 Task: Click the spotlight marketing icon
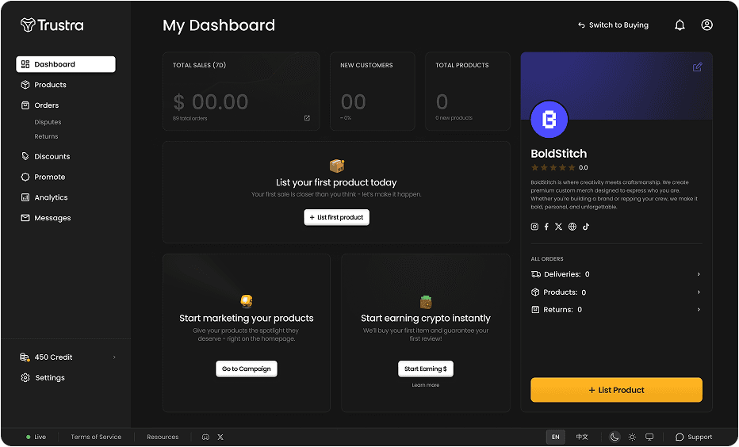pyautogui.click(x=246, y=301)
